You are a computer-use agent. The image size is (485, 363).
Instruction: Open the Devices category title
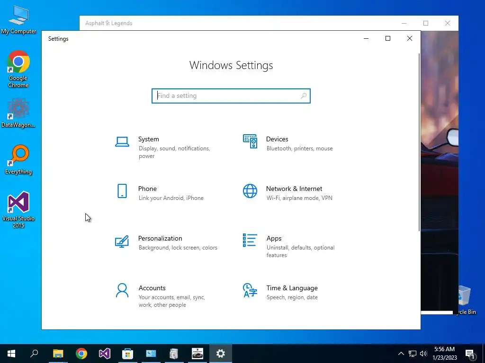click(277, 139)
